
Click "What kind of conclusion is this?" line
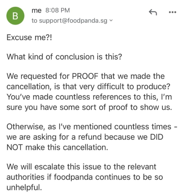tap(64, 57)
